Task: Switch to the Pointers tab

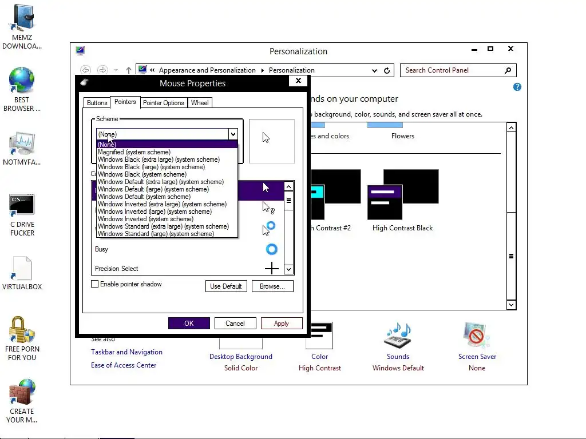Action: (125, 102)
